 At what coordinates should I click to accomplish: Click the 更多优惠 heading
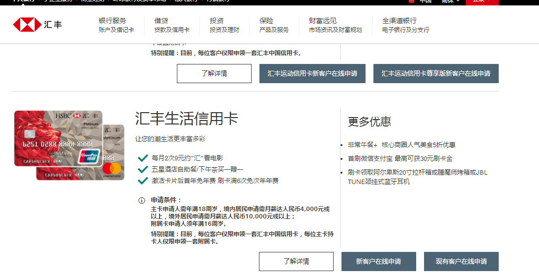tap(369, 122)
